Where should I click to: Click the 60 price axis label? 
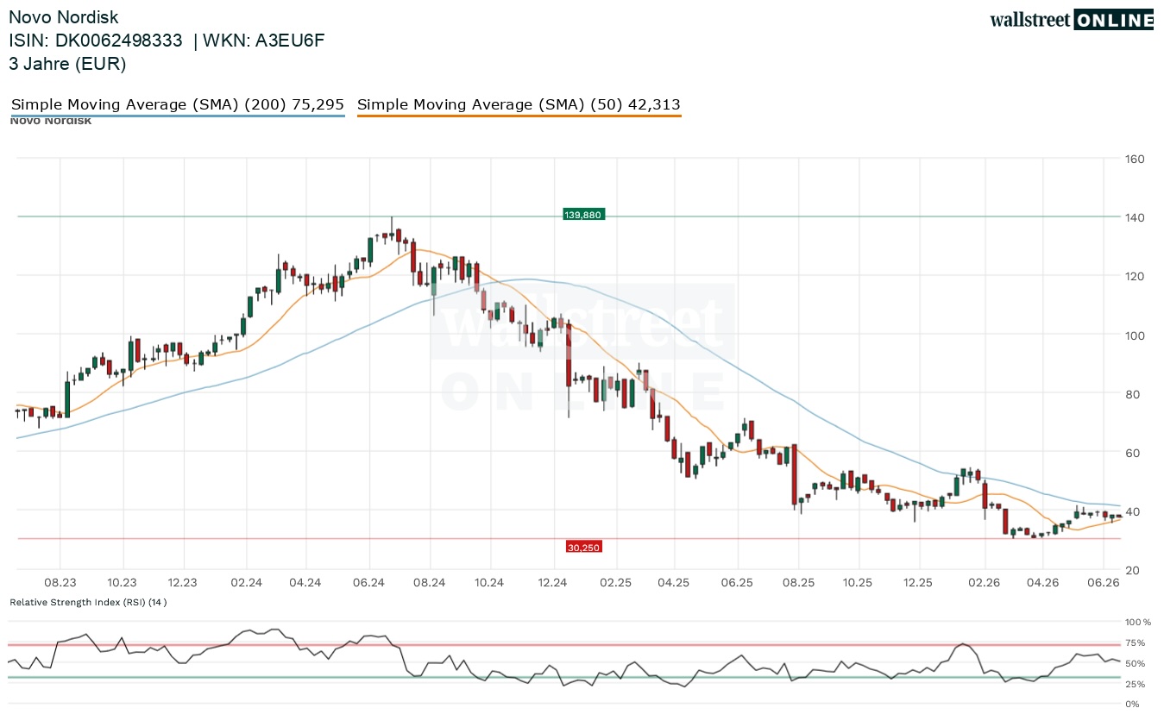pos(1131,453)
